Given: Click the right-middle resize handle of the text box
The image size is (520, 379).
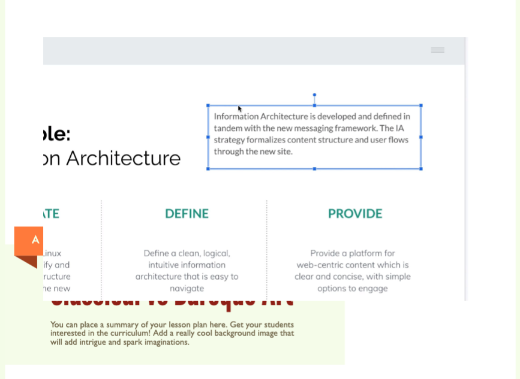Looking at the screenshot, I should coord(421,137).
